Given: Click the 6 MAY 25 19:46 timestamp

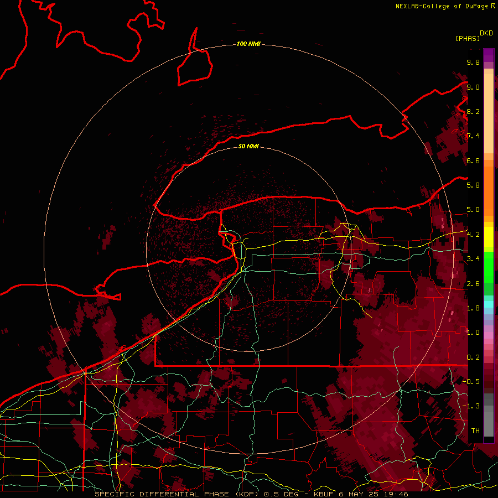Looking at the screenshot, I should (373, 494).
